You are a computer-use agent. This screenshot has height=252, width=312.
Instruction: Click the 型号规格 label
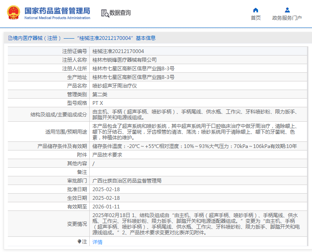pyautogui.click(x=77, y=103)
